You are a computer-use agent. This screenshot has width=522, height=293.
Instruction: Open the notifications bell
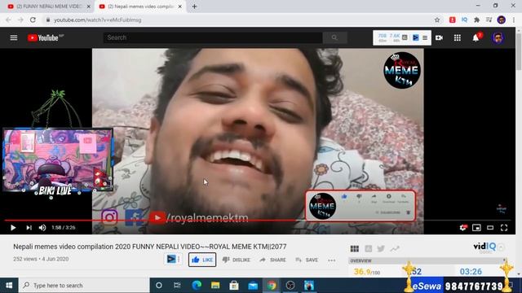tap(476, 38)
